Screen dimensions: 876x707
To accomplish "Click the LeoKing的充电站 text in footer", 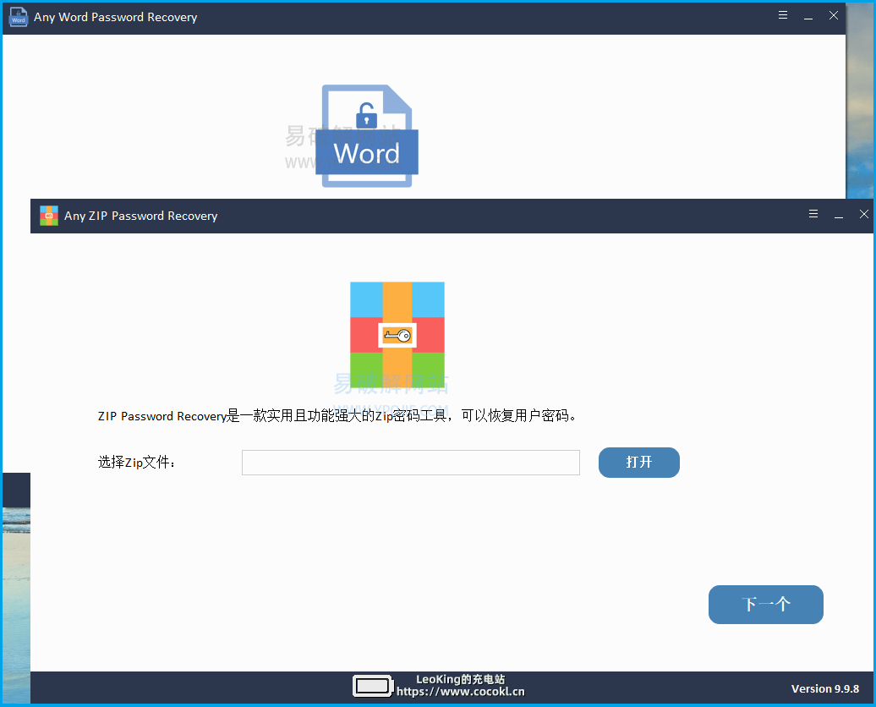I will (x=460, y=680).
